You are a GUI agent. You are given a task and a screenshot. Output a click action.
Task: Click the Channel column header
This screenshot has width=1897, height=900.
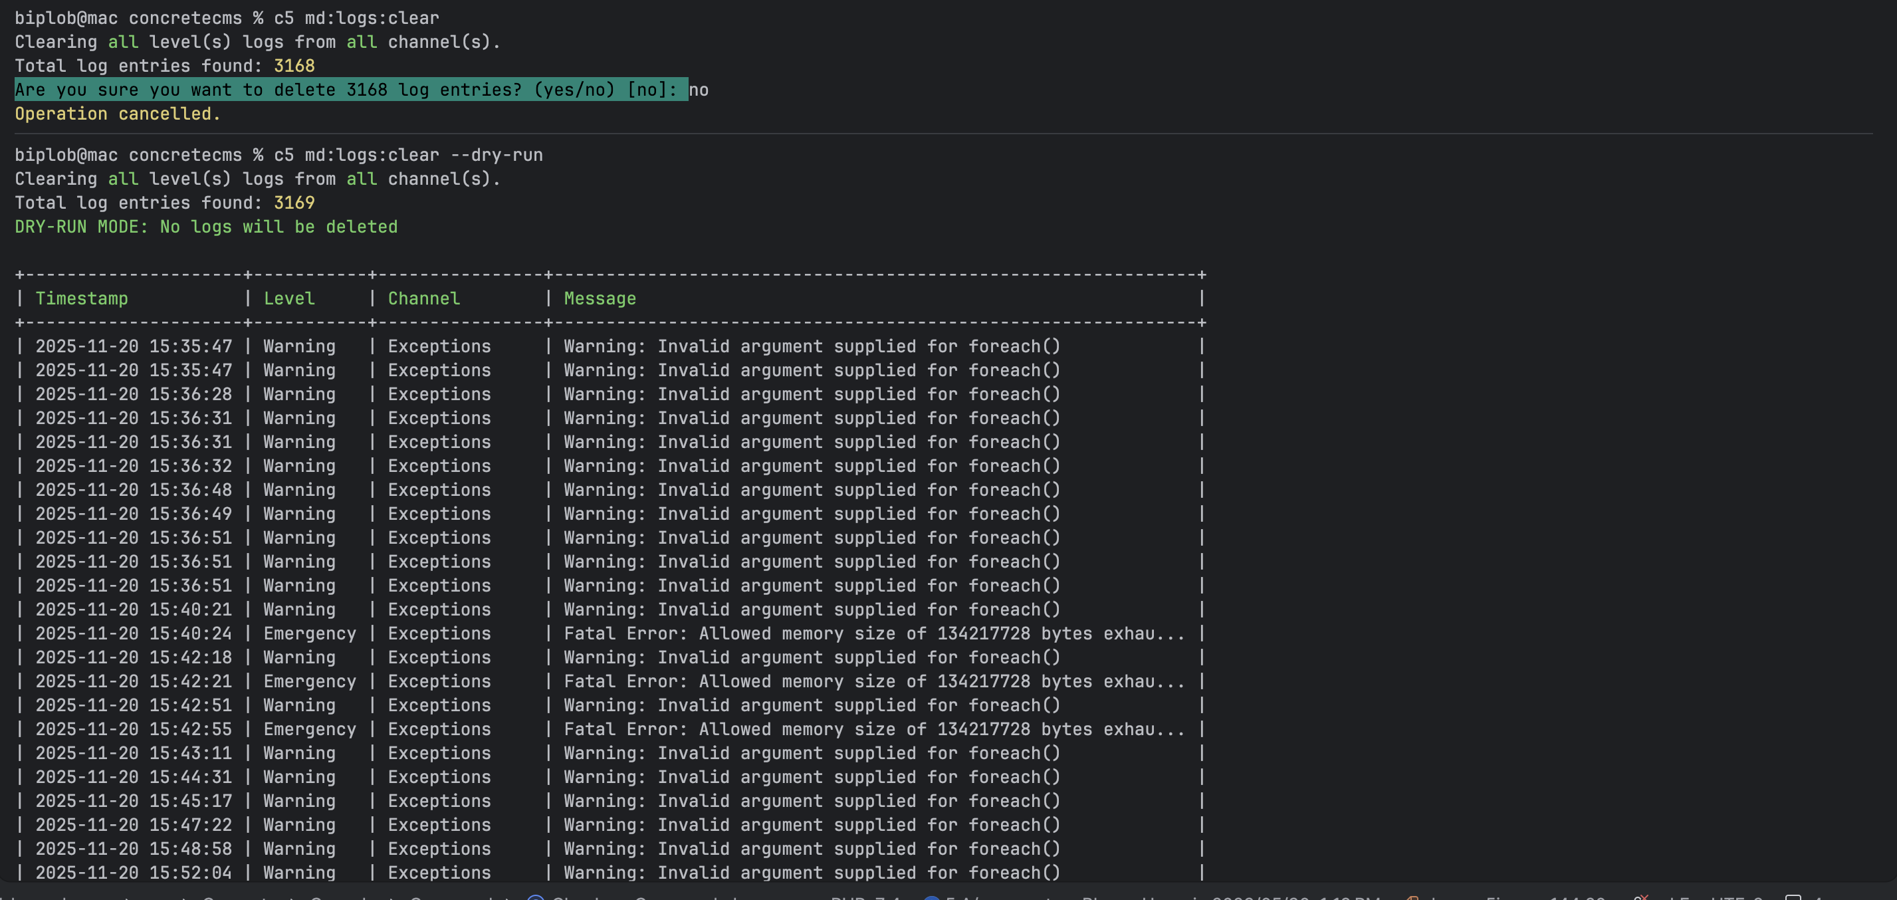pos(423,298)
